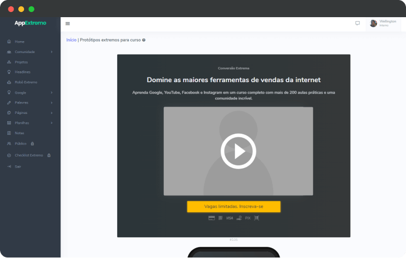406x258 pixels.
Task: Click the hand-with-coin payment icon
Action: point(239,218)
